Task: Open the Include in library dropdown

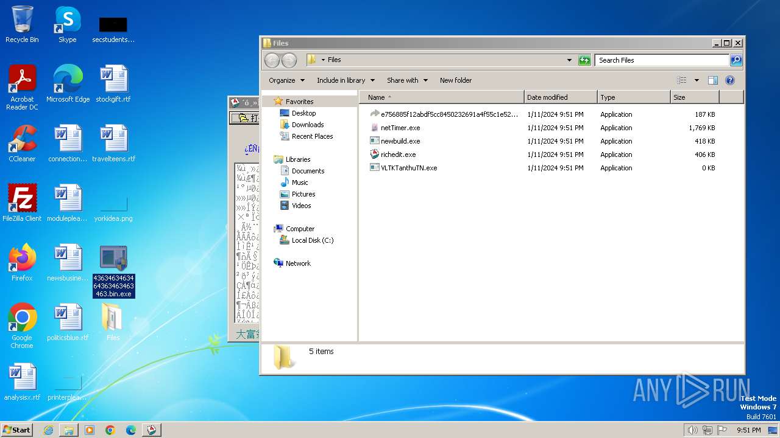Action: [346, 80]
